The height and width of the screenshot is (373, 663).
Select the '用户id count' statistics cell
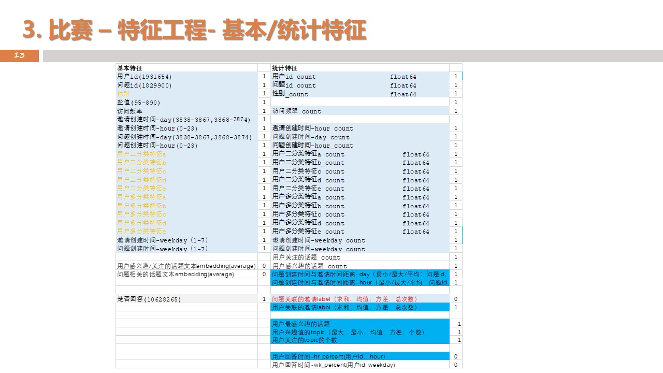point(360,77)
